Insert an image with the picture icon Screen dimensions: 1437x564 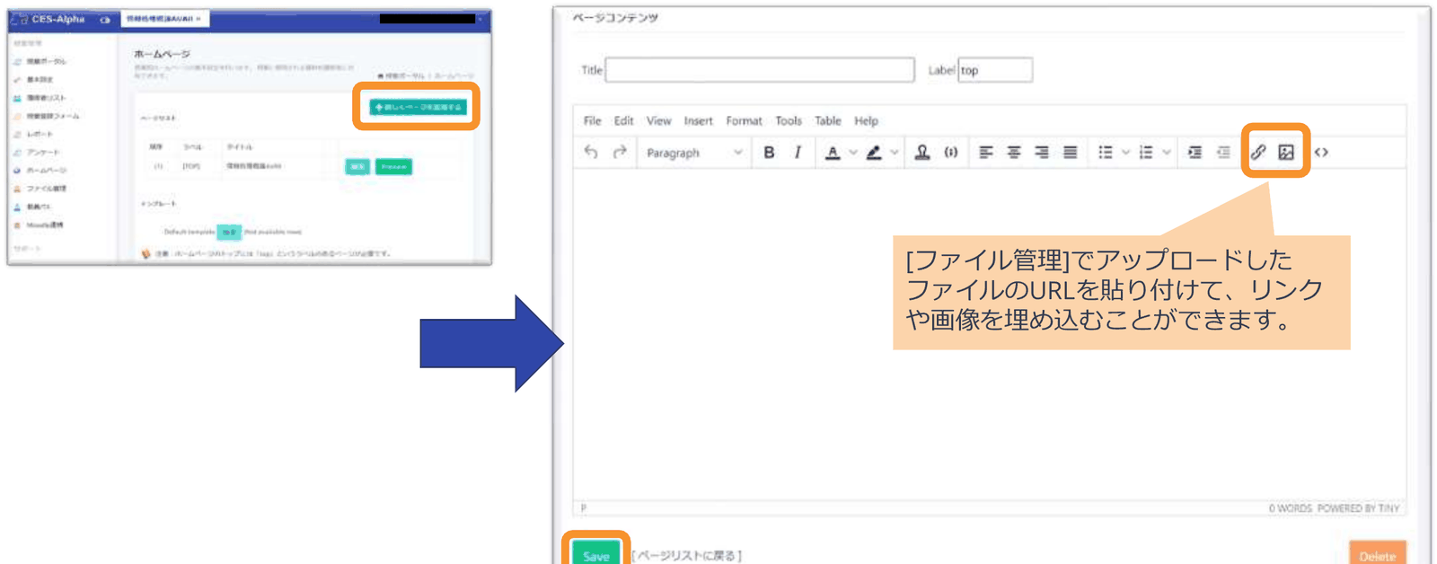click(x=1286, y=153)
